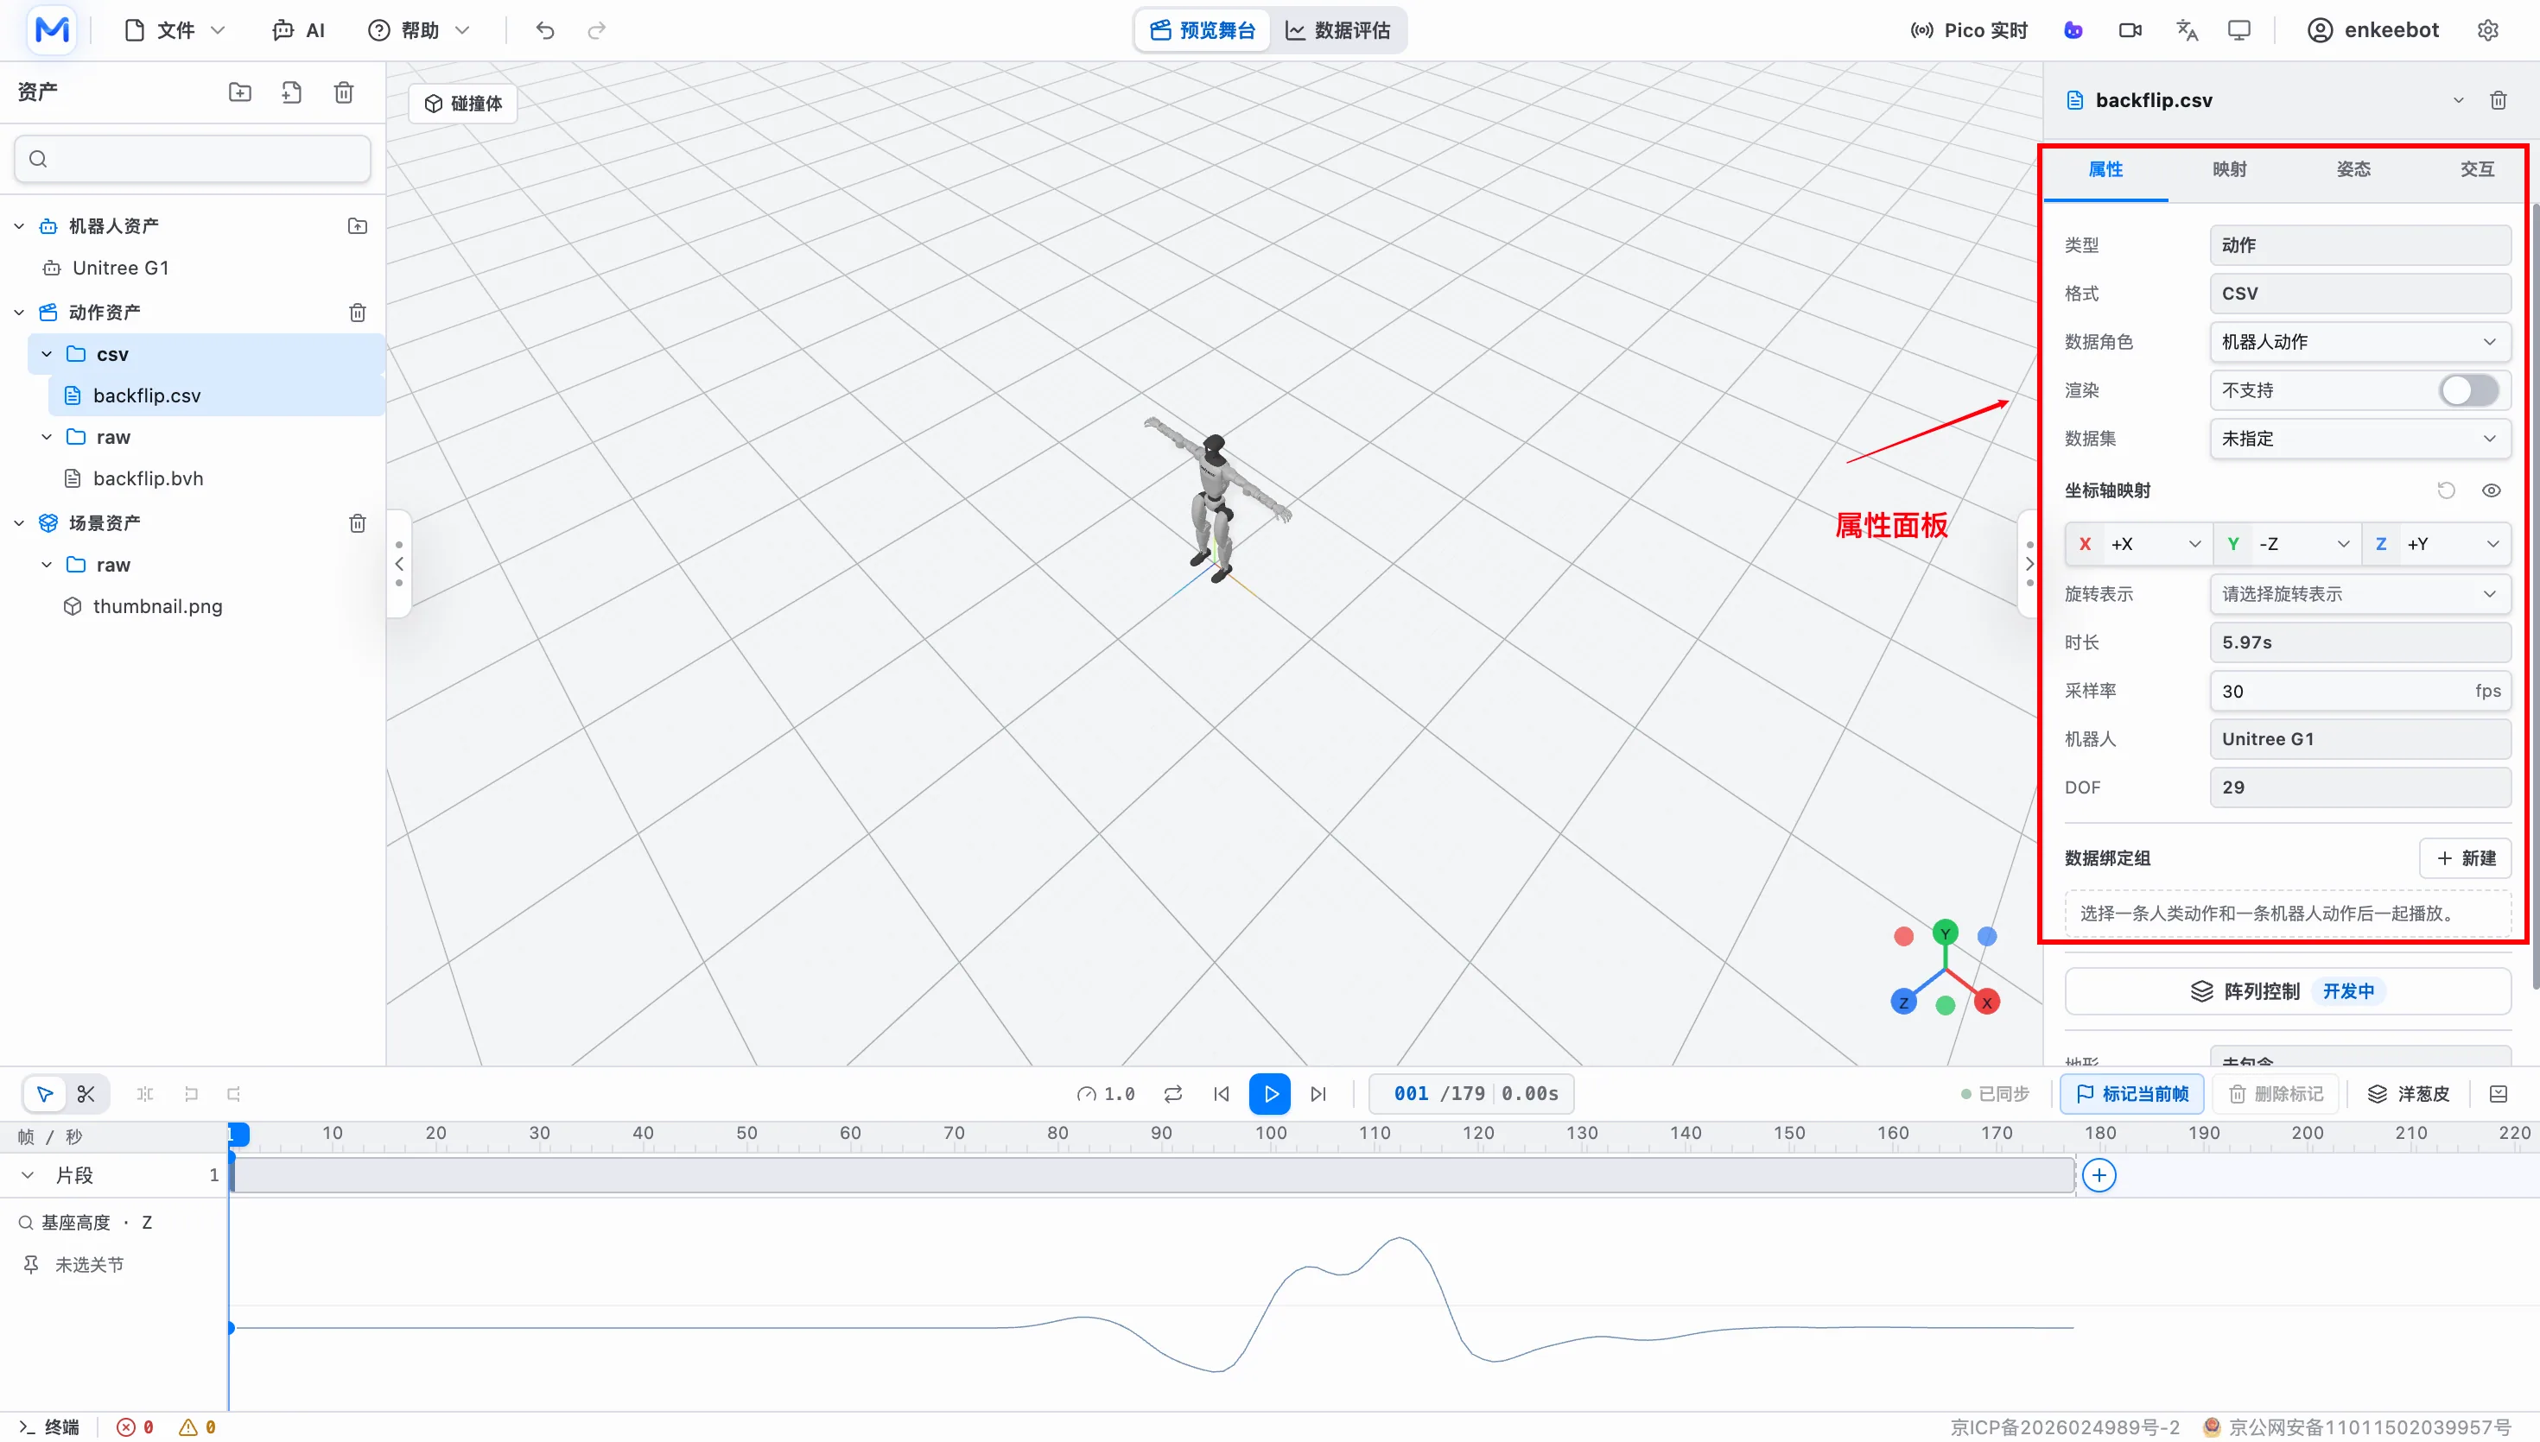
Task: Toggle 洋葱皮 onion skin
Action: [x=2407, y=1093]
